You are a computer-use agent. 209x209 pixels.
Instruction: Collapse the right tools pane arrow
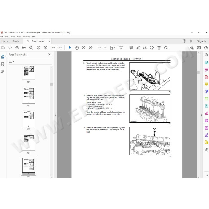pos(201,115)
